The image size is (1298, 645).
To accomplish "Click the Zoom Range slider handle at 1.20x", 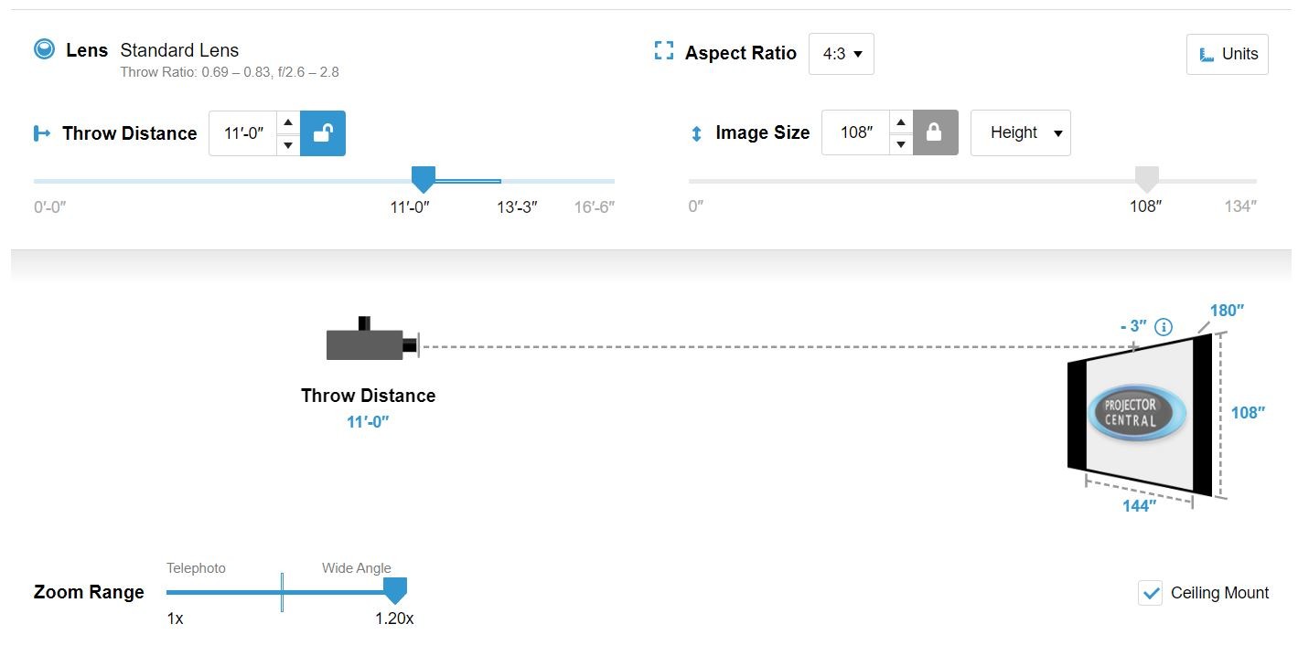I will [x=394, y=590].
